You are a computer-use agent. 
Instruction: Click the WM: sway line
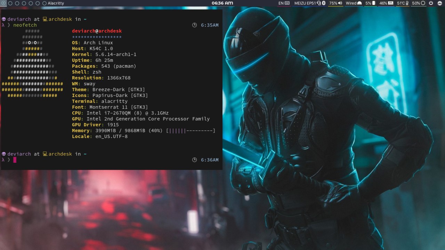tap(84, 84)
